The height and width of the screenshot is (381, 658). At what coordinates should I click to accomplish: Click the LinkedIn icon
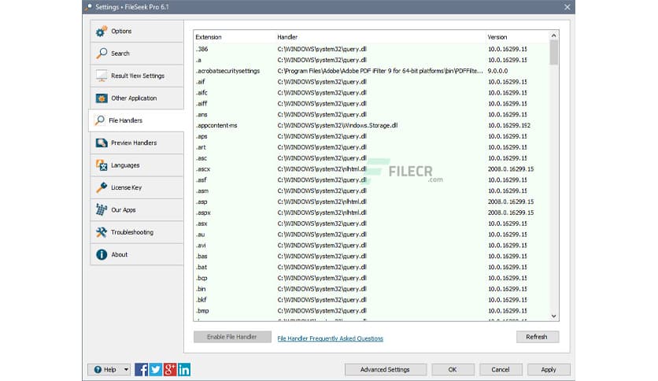click(x=184, y=370)
